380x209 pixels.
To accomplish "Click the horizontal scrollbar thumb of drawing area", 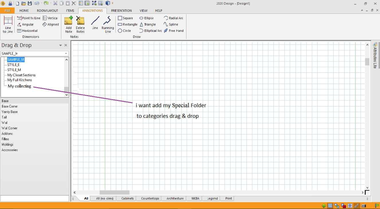I will click(115, 193).
